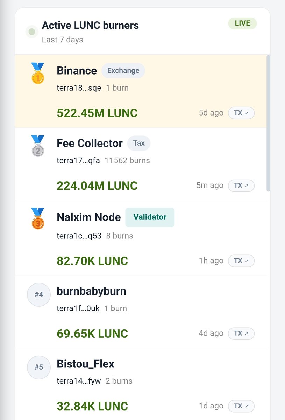Expand the Tax tag on Fee Collector
This screenshot has height=420, width=285.
(x=139, y=143)
